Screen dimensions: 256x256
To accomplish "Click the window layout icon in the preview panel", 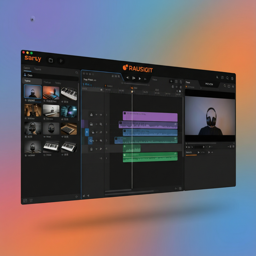I will (229, 86).
